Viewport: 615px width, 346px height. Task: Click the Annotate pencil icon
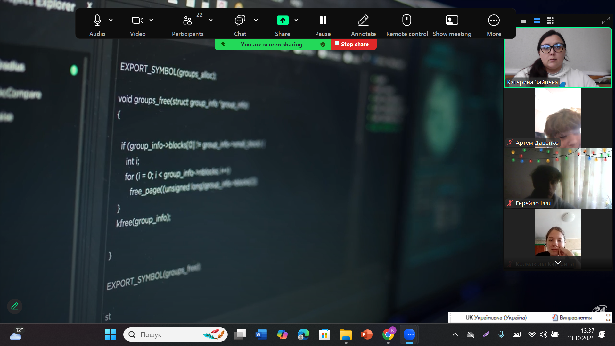pyautogui.click(x=363, y=21)
